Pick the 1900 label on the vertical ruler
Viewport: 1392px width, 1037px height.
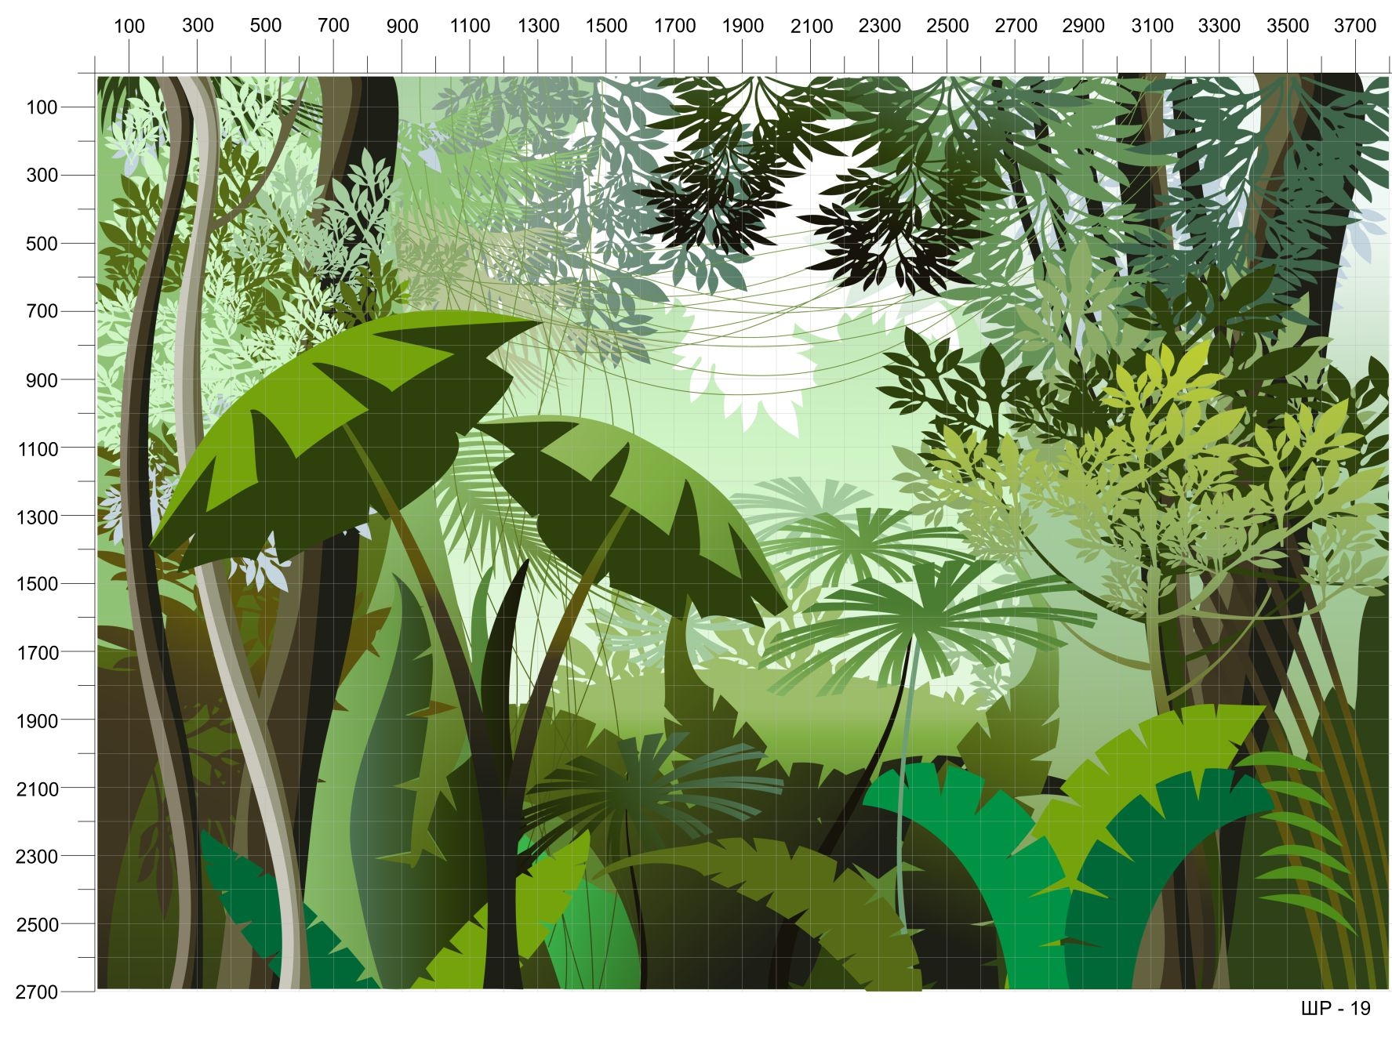38,722
